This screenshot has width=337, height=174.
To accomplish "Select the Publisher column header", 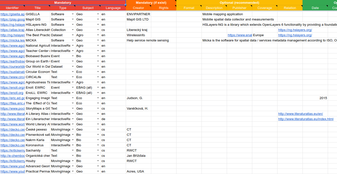I will (x=239, y=8).
